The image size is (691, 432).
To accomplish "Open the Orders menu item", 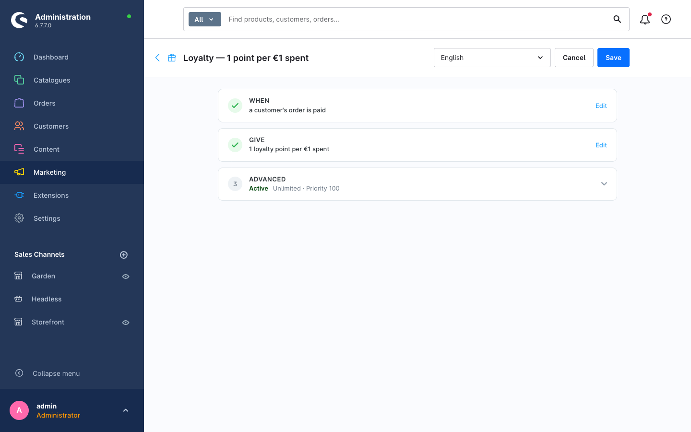I will pos(72,103).
